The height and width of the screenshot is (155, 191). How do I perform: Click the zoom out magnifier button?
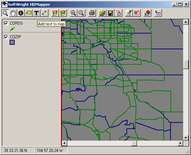tap(81, 13)
